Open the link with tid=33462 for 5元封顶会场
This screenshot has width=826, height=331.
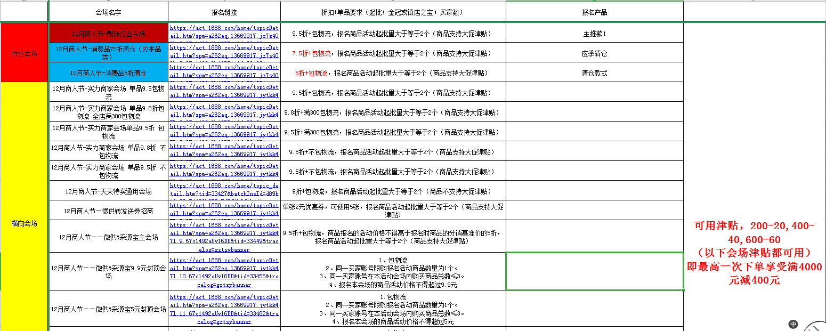(224, 309)
